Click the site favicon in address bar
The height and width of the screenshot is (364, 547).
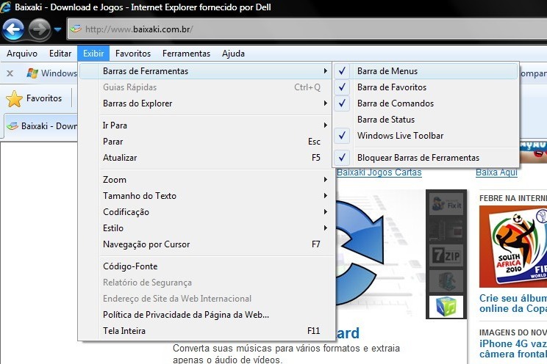click(x=76, y=29)
